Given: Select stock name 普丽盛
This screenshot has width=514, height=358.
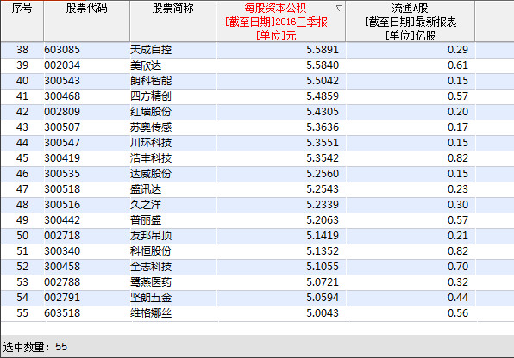Looking at the screenshot, I should pos(146,220).
